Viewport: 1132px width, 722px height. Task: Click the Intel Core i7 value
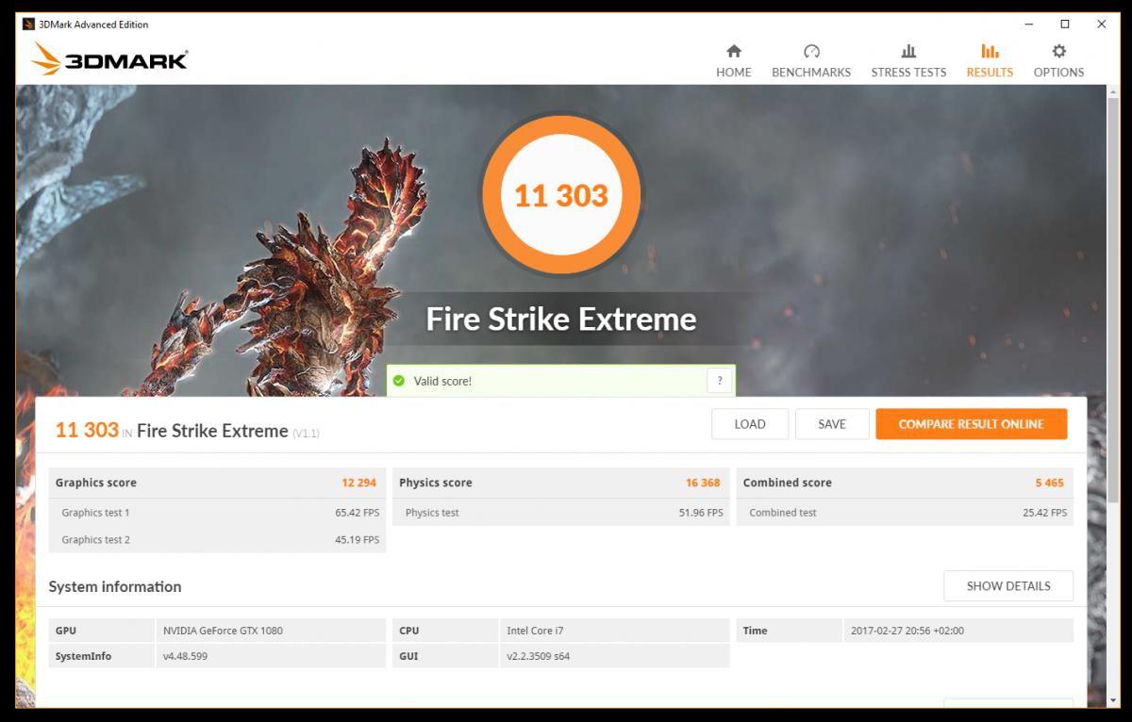pyautogui.click(x=535, y=631)
